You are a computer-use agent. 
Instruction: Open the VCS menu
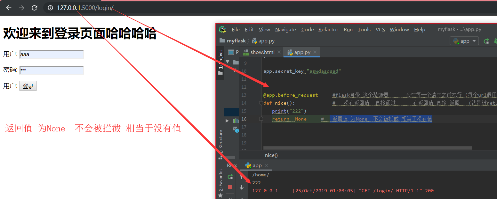(380, 29)
